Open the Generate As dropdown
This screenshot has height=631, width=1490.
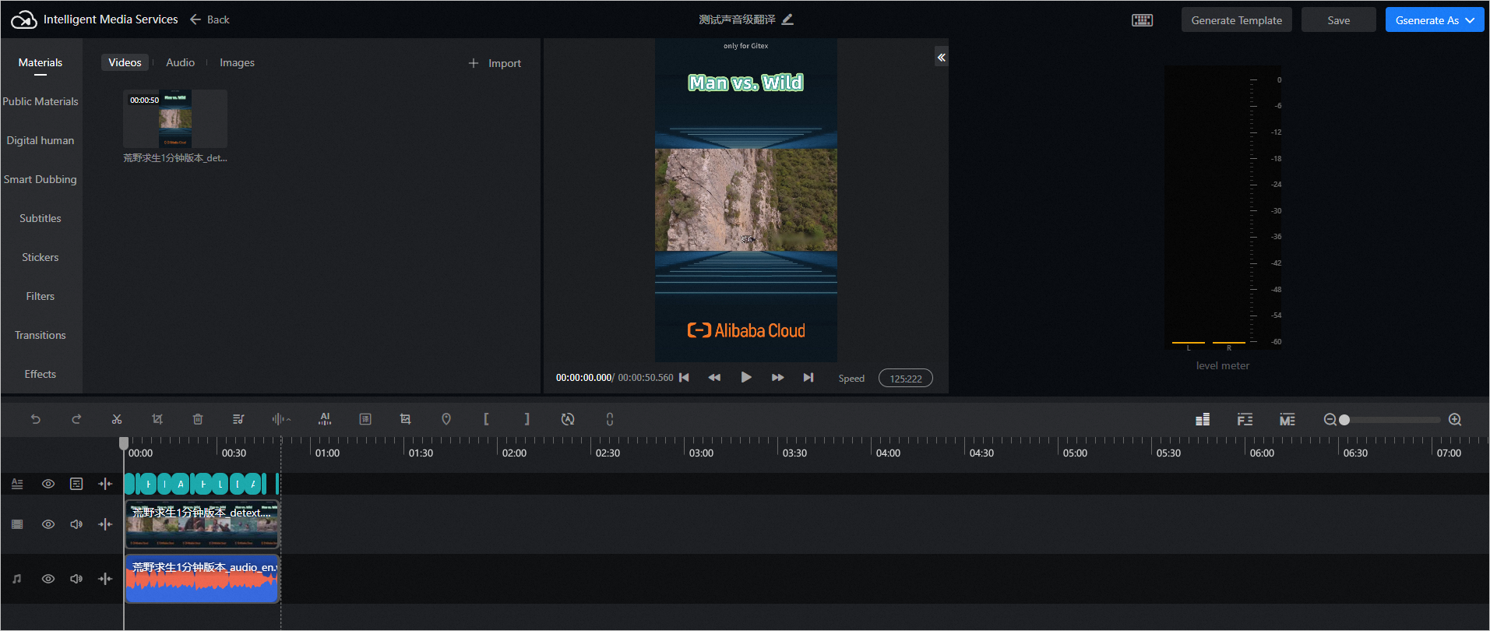click(1434, 20)
